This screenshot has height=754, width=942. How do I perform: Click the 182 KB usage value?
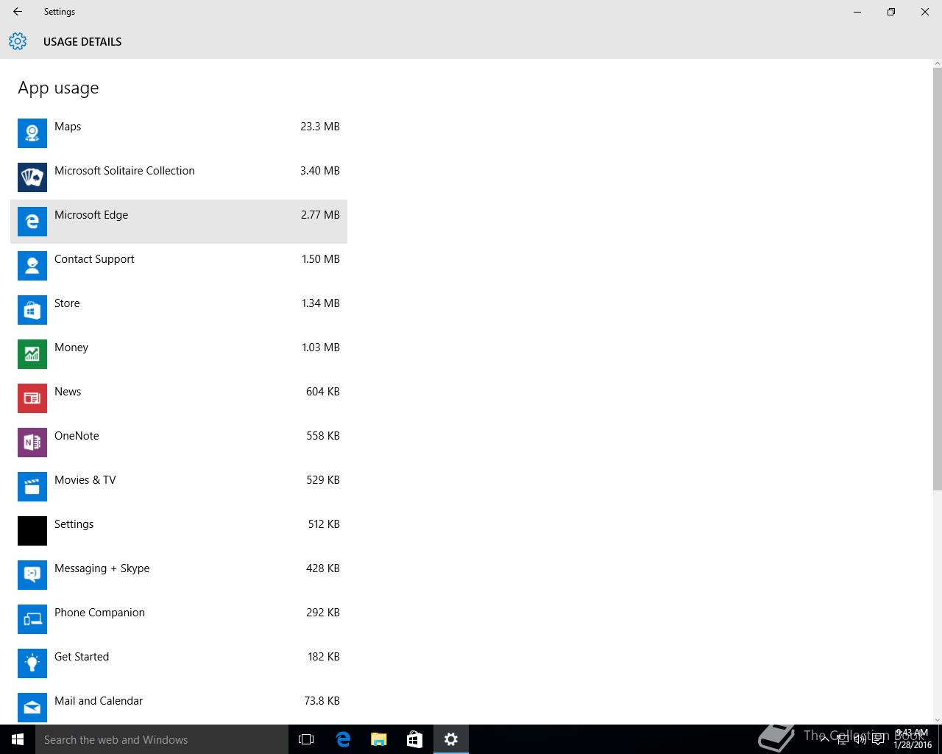click(324, 657)
